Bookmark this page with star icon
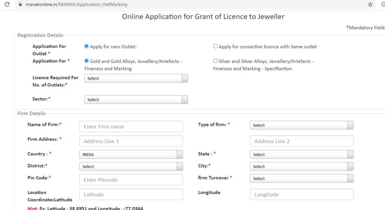The height and width of the screenshot is (210, 385). (x=370, y=4)
